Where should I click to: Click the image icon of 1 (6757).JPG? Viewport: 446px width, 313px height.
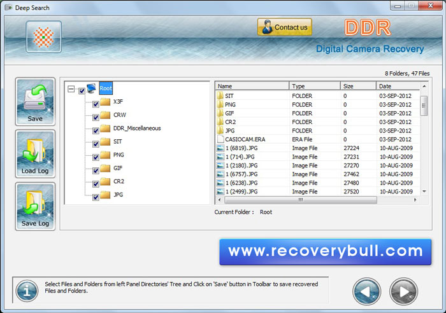point(220,174)
